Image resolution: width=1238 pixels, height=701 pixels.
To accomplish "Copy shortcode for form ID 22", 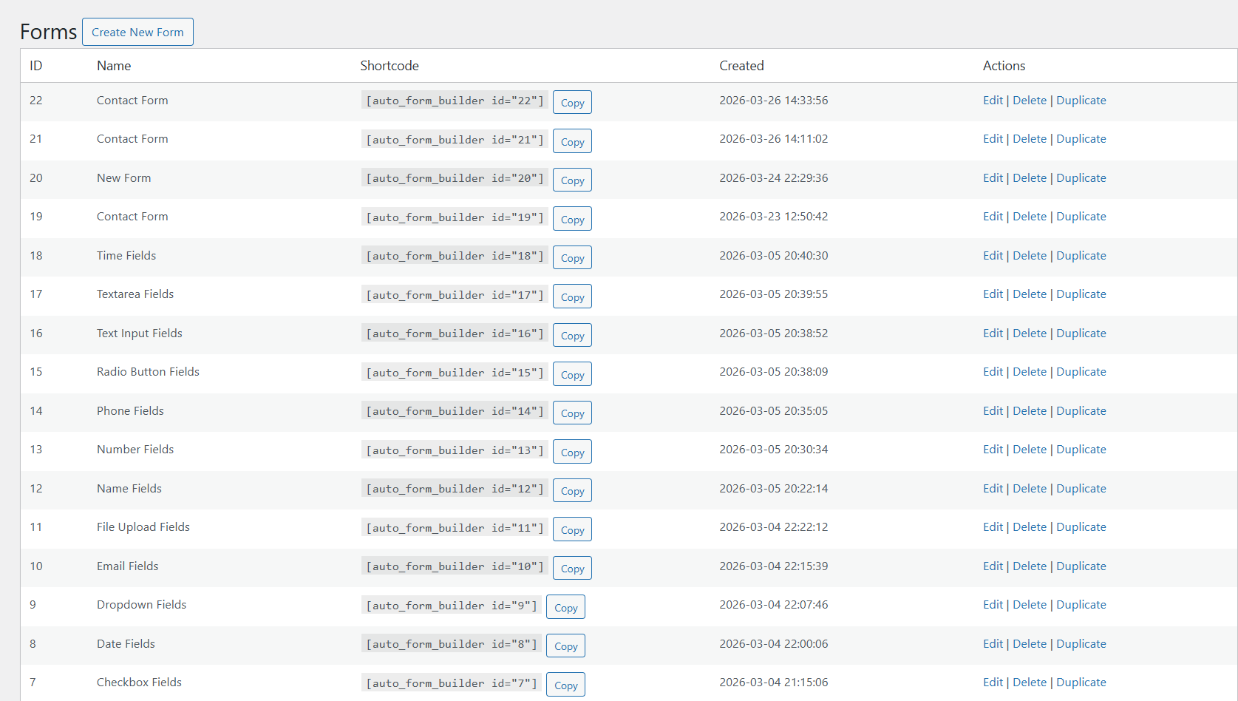I will [x=572, y=102].
